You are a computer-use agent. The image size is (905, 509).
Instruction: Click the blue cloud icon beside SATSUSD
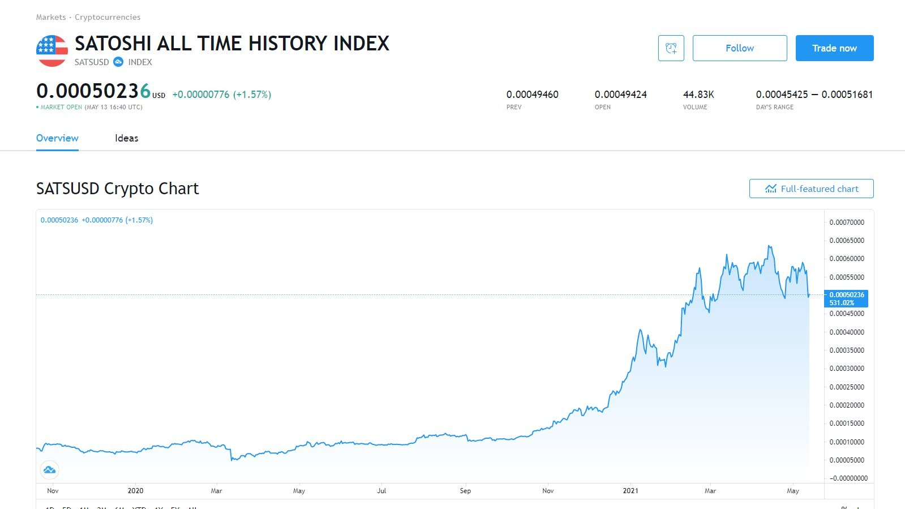118,62
